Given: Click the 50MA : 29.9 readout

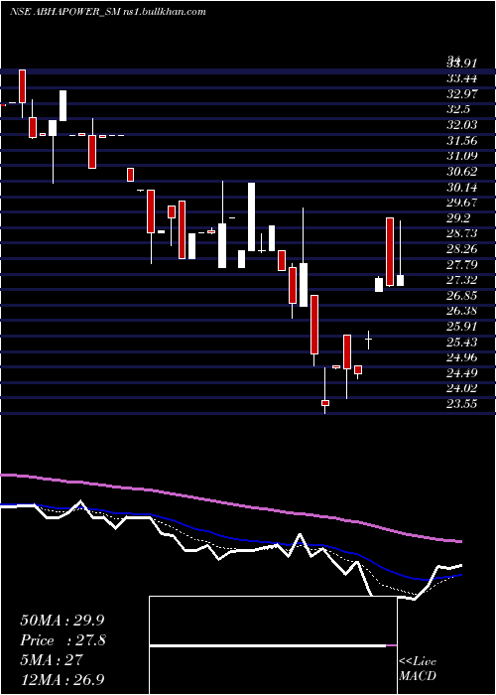Looking at the screenshot, I should click(62, 621).
